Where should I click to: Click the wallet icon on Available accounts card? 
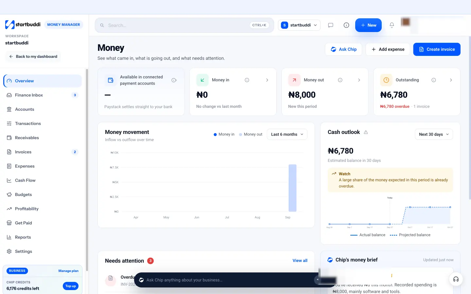coord(111,80)
